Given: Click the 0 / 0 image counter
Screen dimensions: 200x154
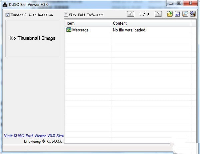Looking at the screenshot, I should pyautogui.click(x=144, y=14).
